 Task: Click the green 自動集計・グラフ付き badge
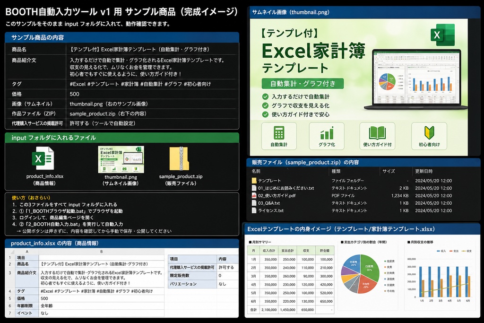pyautogui.click(x=302, y=83)
